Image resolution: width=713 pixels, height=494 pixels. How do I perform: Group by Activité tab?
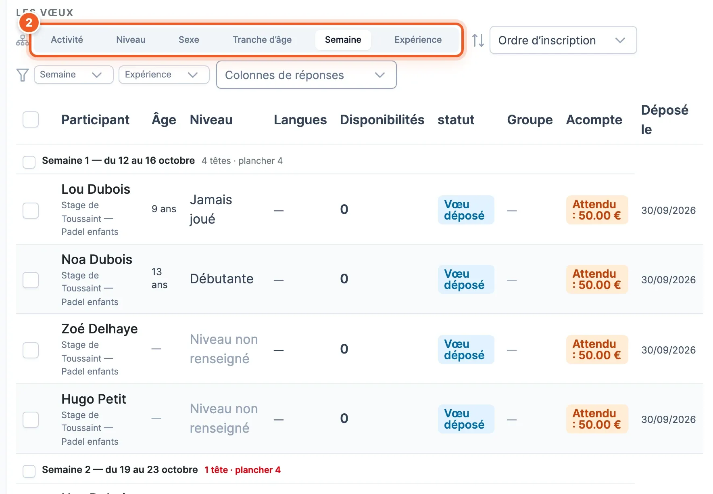(67, 40)
